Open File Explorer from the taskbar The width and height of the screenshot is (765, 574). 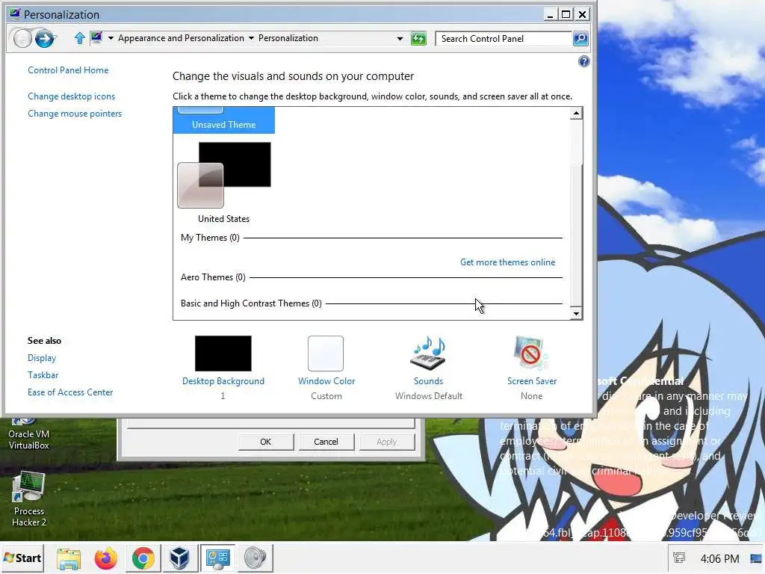(69, 558)
